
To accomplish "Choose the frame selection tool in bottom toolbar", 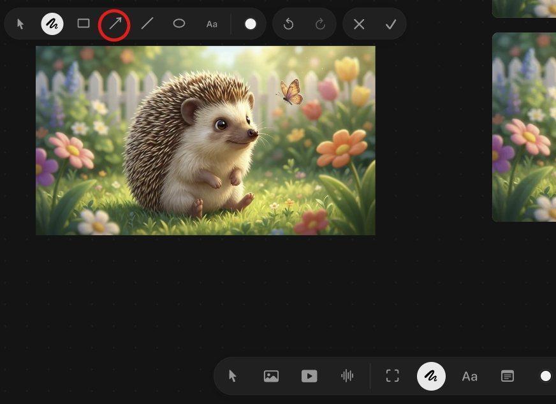I will 392,376.
